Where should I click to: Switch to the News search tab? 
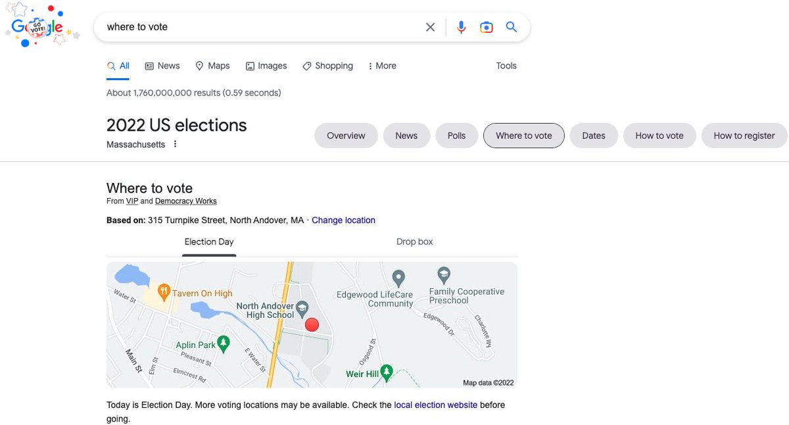[162, 66]
